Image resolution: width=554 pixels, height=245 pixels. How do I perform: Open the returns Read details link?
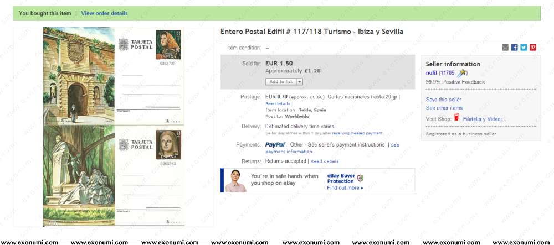point(324,161)
